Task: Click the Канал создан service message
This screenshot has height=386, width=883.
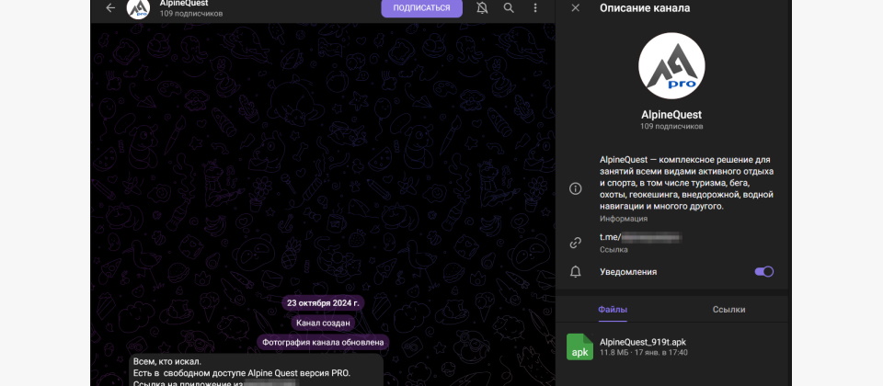Action: tap(323, 323)
